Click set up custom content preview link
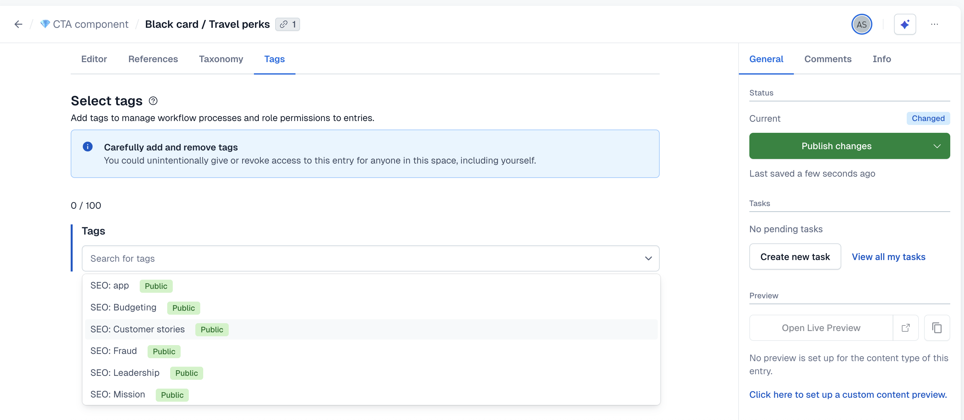Viewport: 964px width, 420px height. 848,394
